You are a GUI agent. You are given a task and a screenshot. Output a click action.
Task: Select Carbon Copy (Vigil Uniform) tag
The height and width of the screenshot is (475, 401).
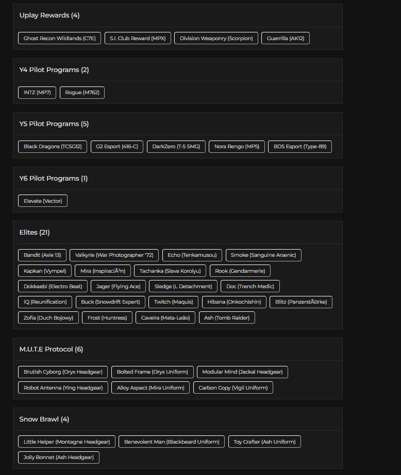pos(233,388)
